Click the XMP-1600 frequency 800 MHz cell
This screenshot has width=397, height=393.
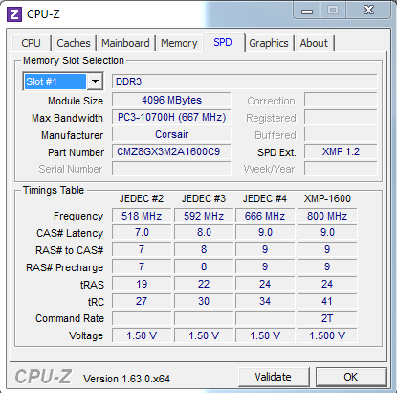[327, 216]
